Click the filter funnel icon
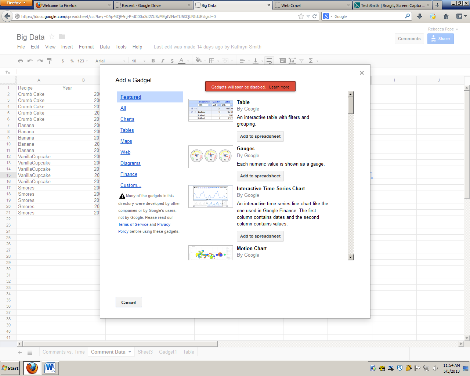470x376 pixels. pos(301,61)
